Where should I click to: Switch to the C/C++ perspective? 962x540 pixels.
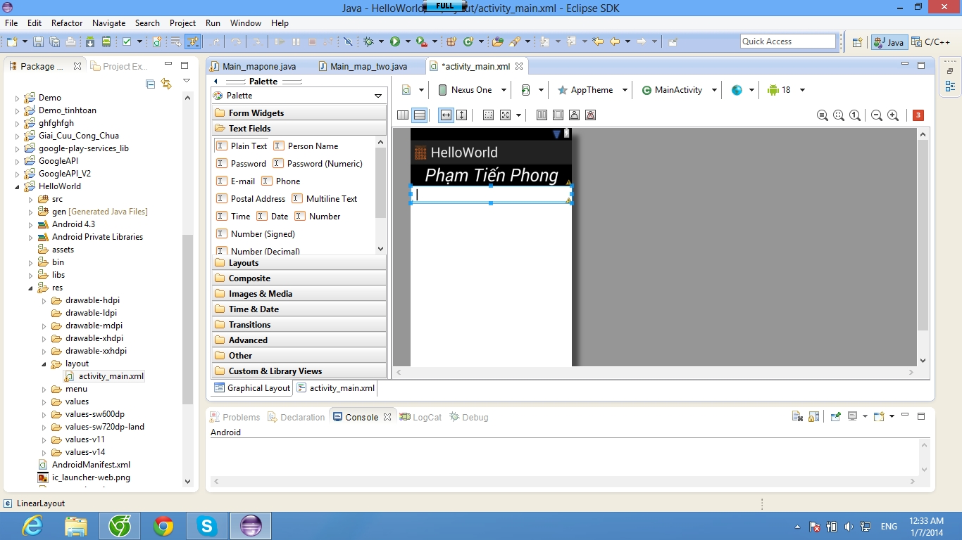(930, 42)
